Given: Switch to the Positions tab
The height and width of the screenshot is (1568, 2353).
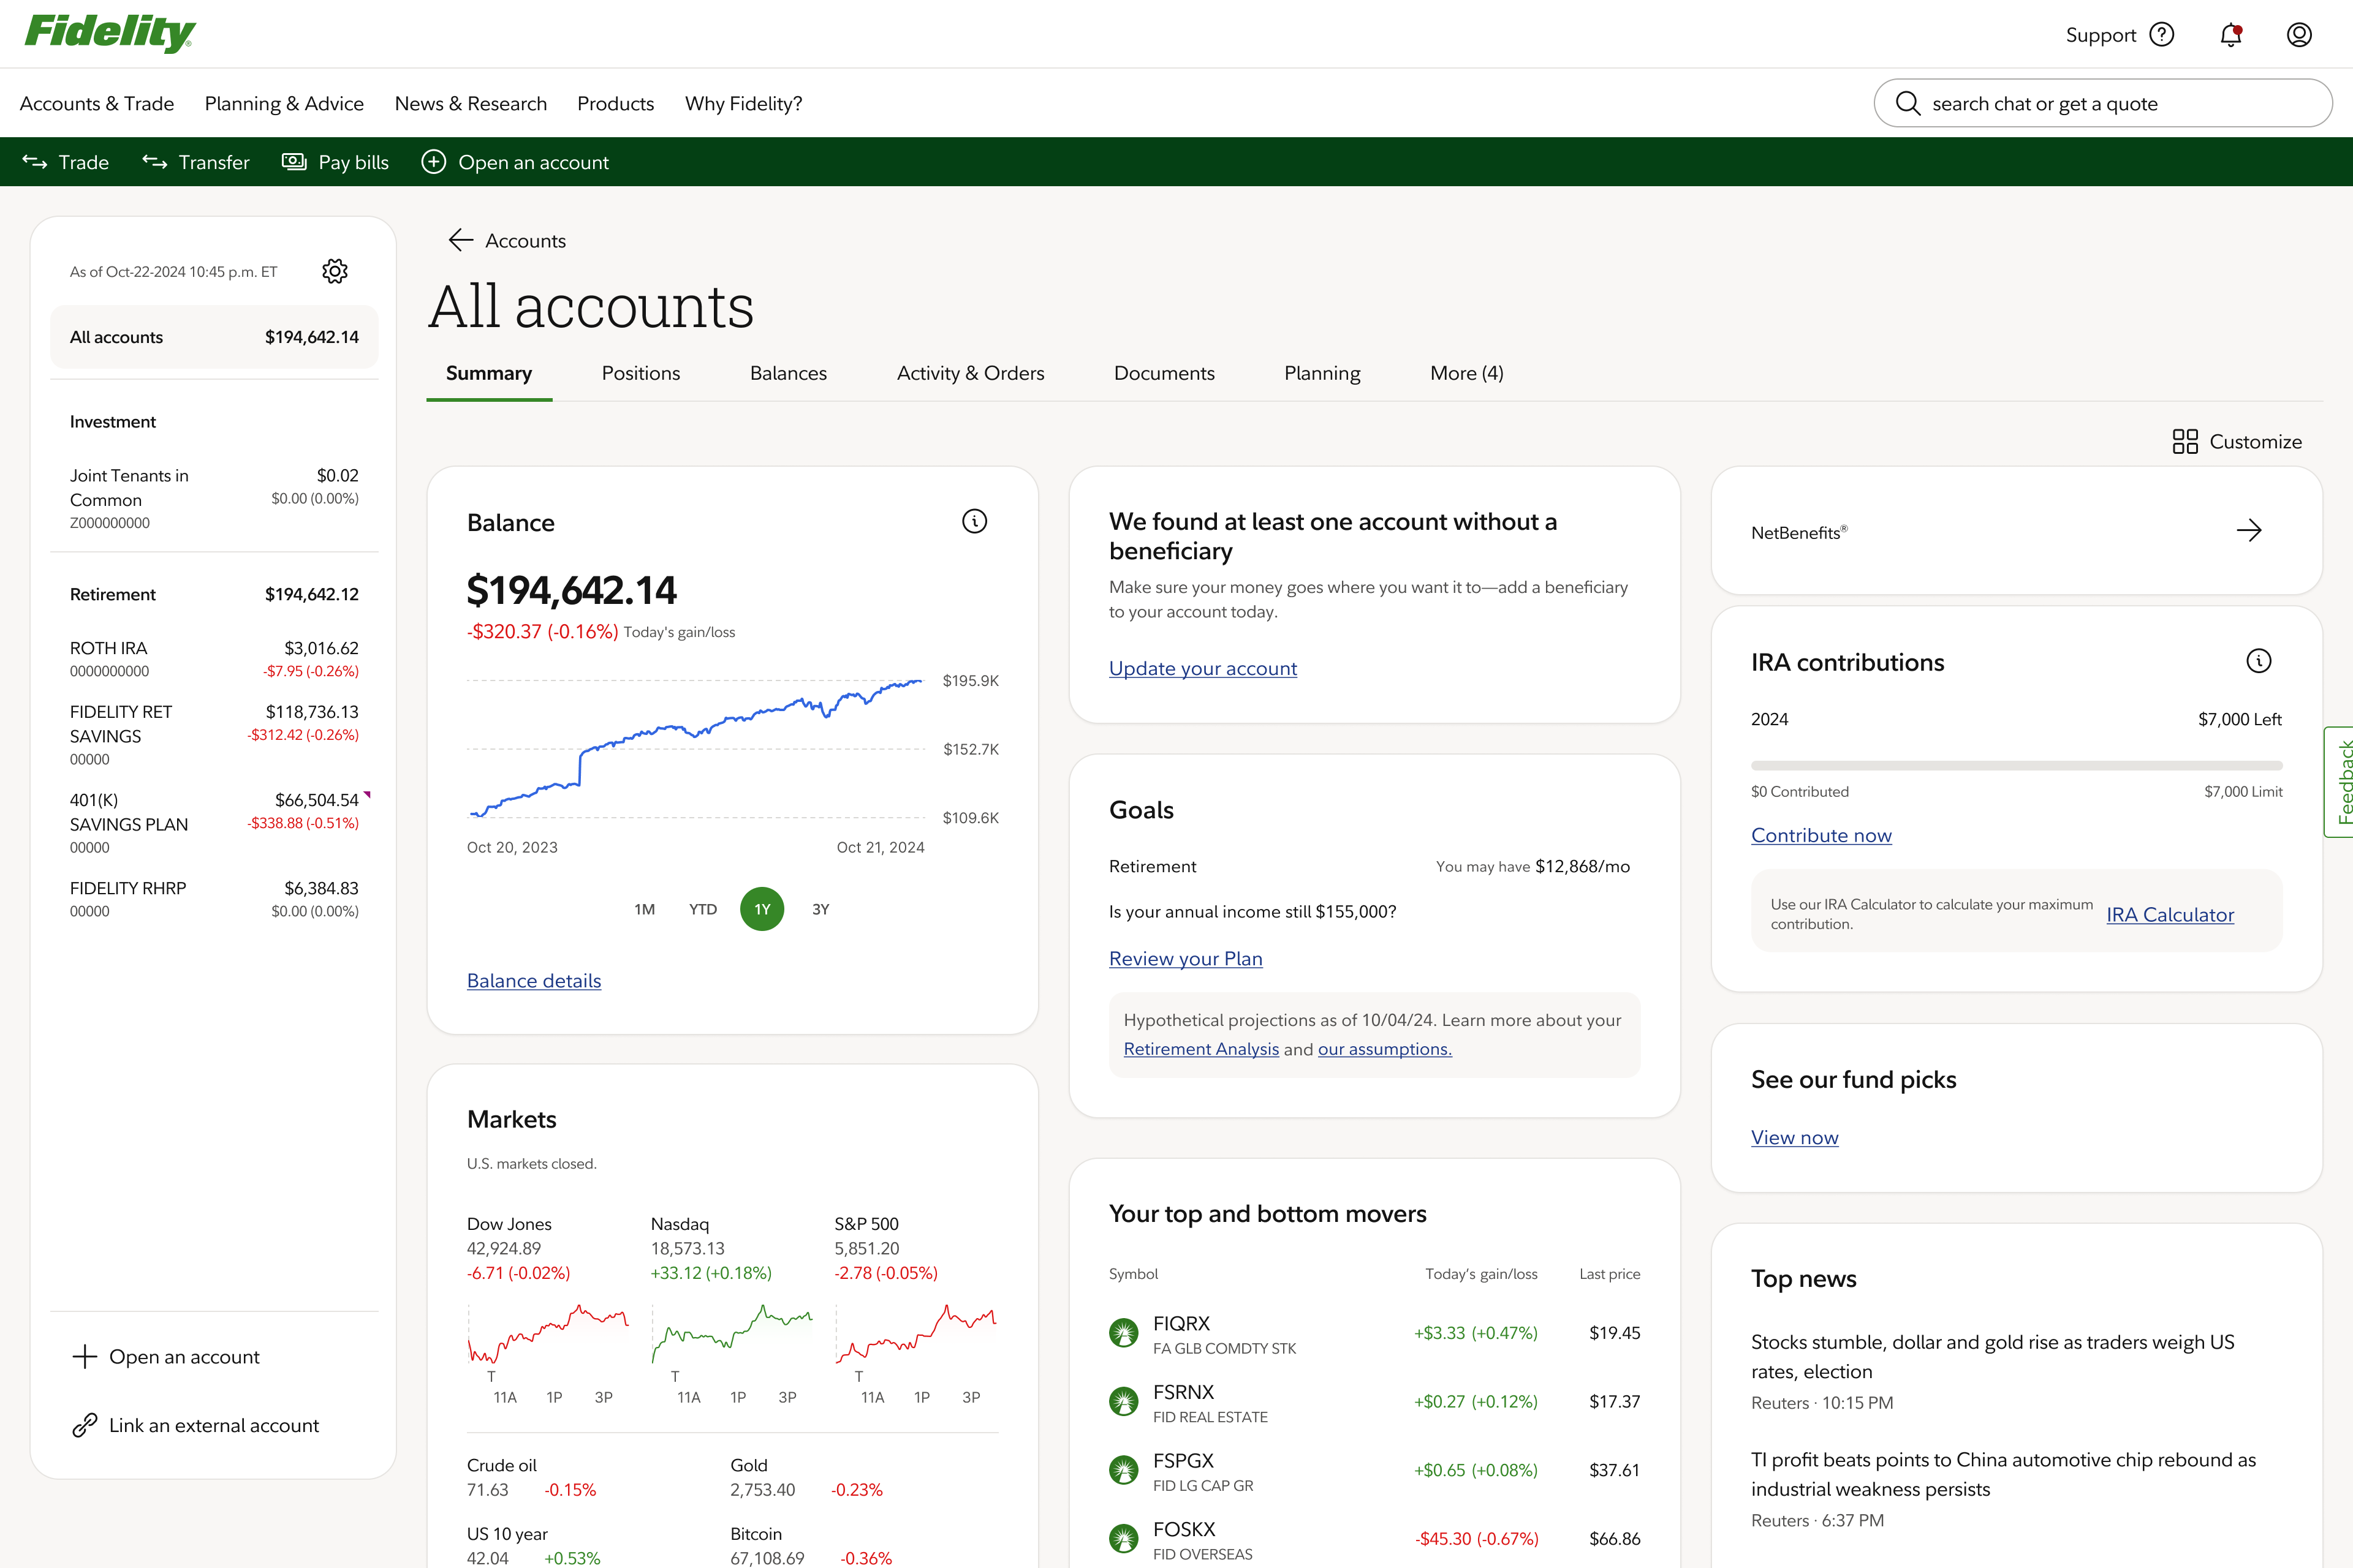Looking at the screenshot, I should [642, 373].
